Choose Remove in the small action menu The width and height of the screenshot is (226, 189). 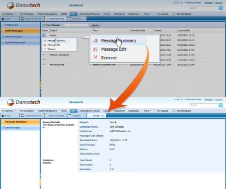coord(51,49)
